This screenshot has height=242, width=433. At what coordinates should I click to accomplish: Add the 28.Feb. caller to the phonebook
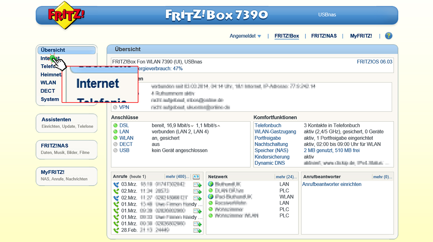tap(197, 230)
